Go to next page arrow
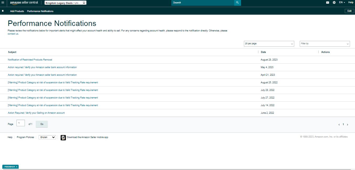This screenshot has height=170, width=355. click(x=348, y=125)
